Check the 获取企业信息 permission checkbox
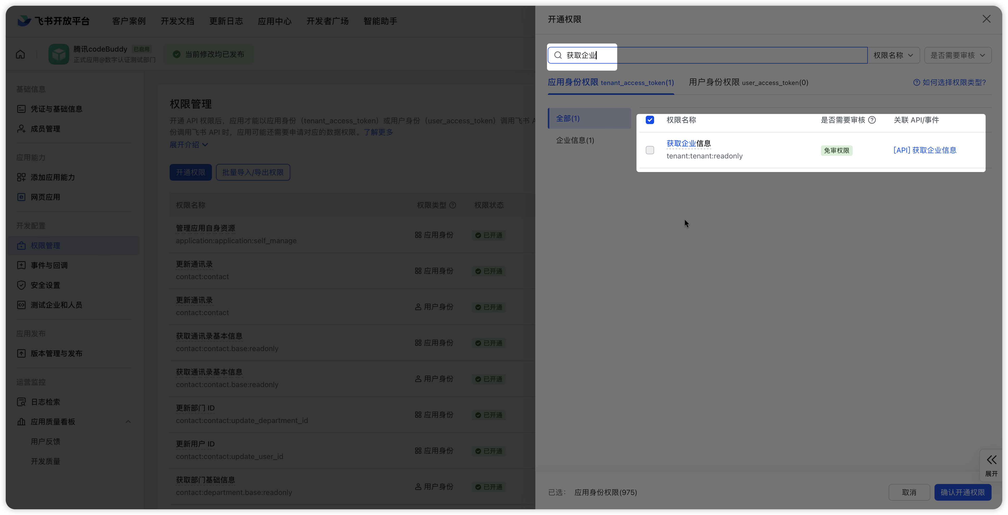The width and height of the screenshot is (1008, 515). point(650,150)
